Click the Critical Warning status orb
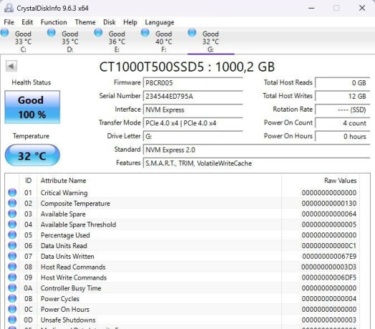Viewport: 375px width, 329px height. click(12, 192)
